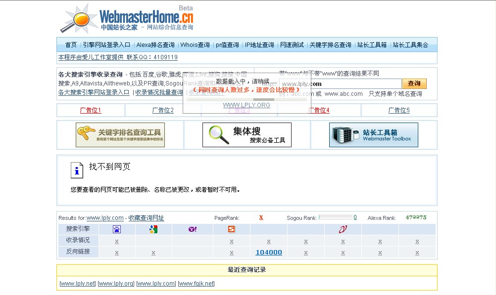Image resolution: width=496 pixels, height=295 pixels.
Task: Click the red PageRank x value
Action: coord(261,217)
